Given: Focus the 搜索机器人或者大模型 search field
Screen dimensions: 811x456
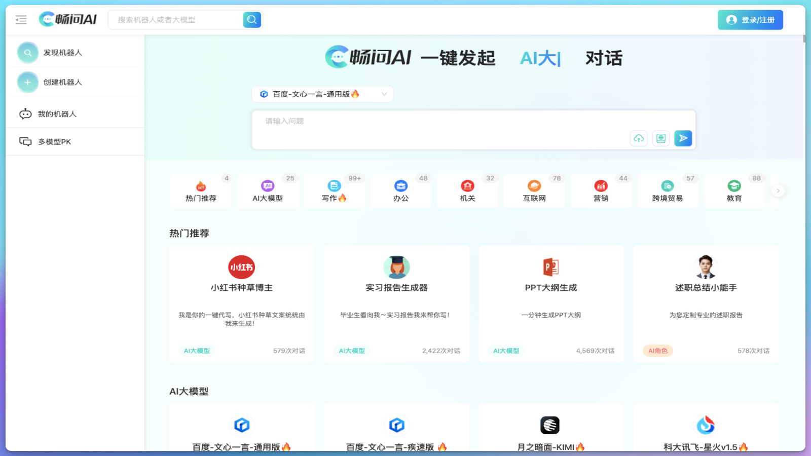Looking at the screenshot, I should pyautogui.click(x=176, y=20).
